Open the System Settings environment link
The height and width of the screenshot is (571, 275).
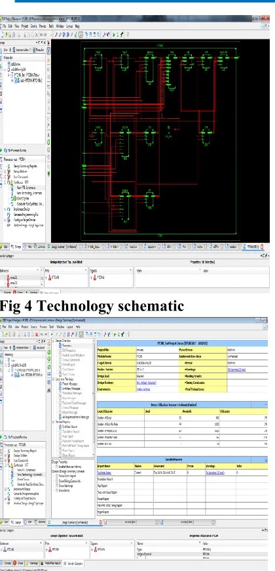pyautogui.click(x=145, y=389)
